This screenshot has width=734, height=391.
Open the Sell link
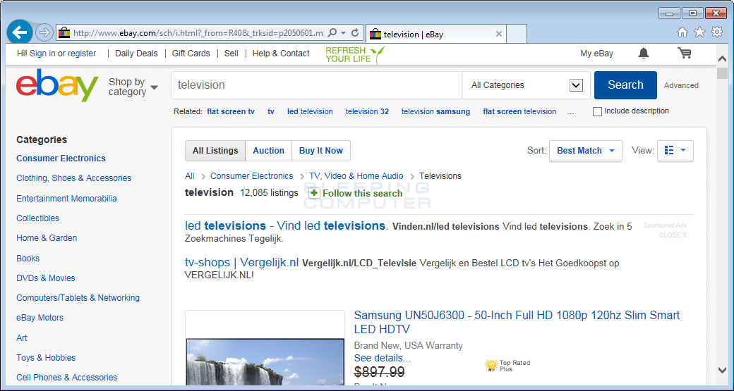231,54
